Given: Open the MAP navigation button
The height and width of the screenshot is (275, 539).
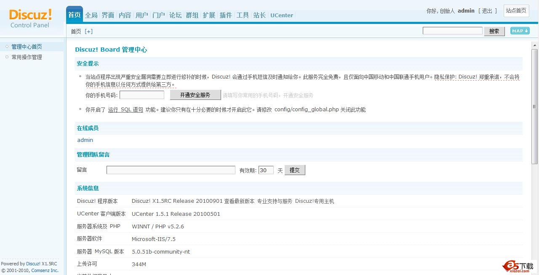Looking at the screenshot, I should (x=520, y=31).
